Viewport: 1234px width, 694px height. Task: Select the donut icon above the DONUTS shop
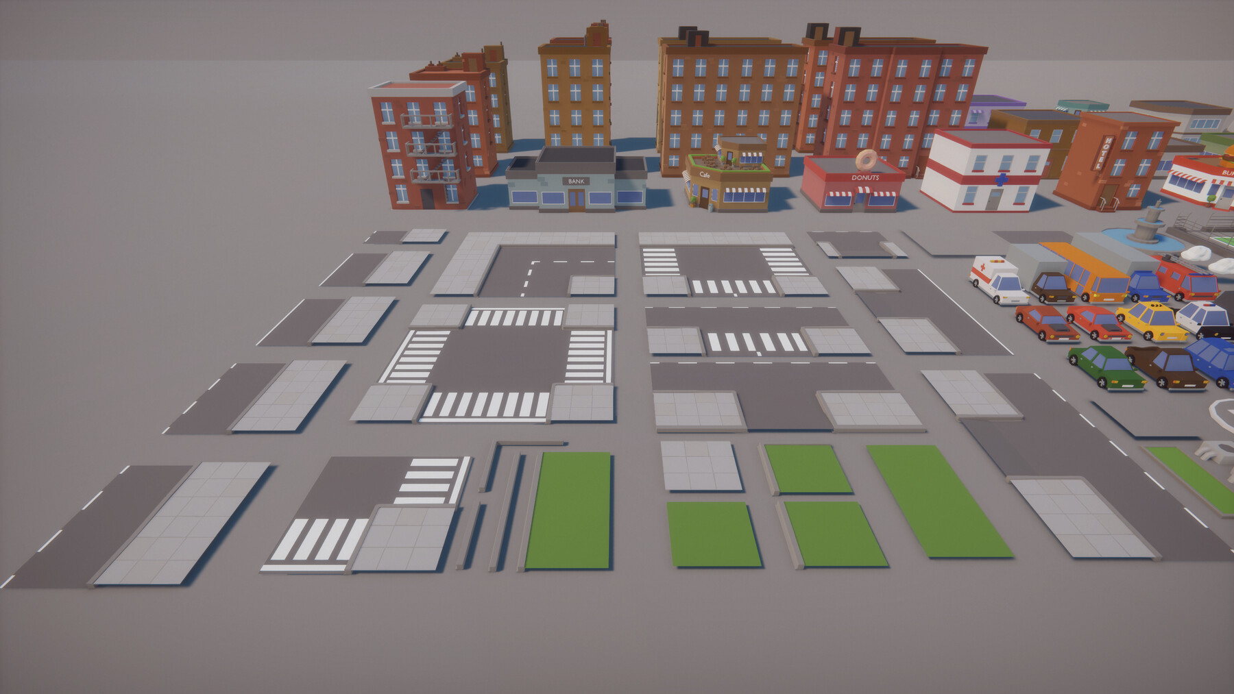[866, 160]
